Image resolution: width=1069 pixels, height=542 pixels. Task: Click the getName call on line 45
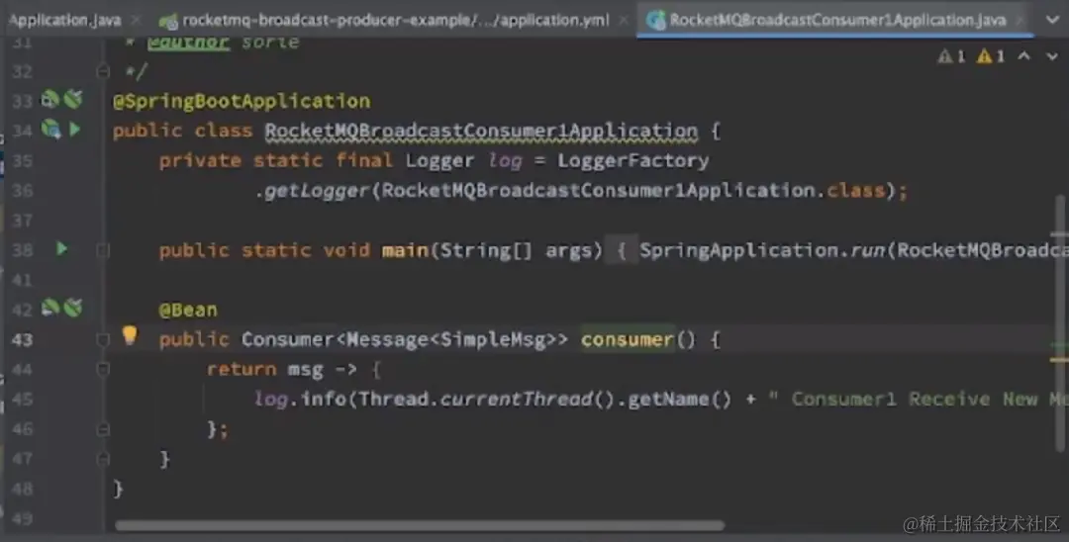[x=667, y=399]
